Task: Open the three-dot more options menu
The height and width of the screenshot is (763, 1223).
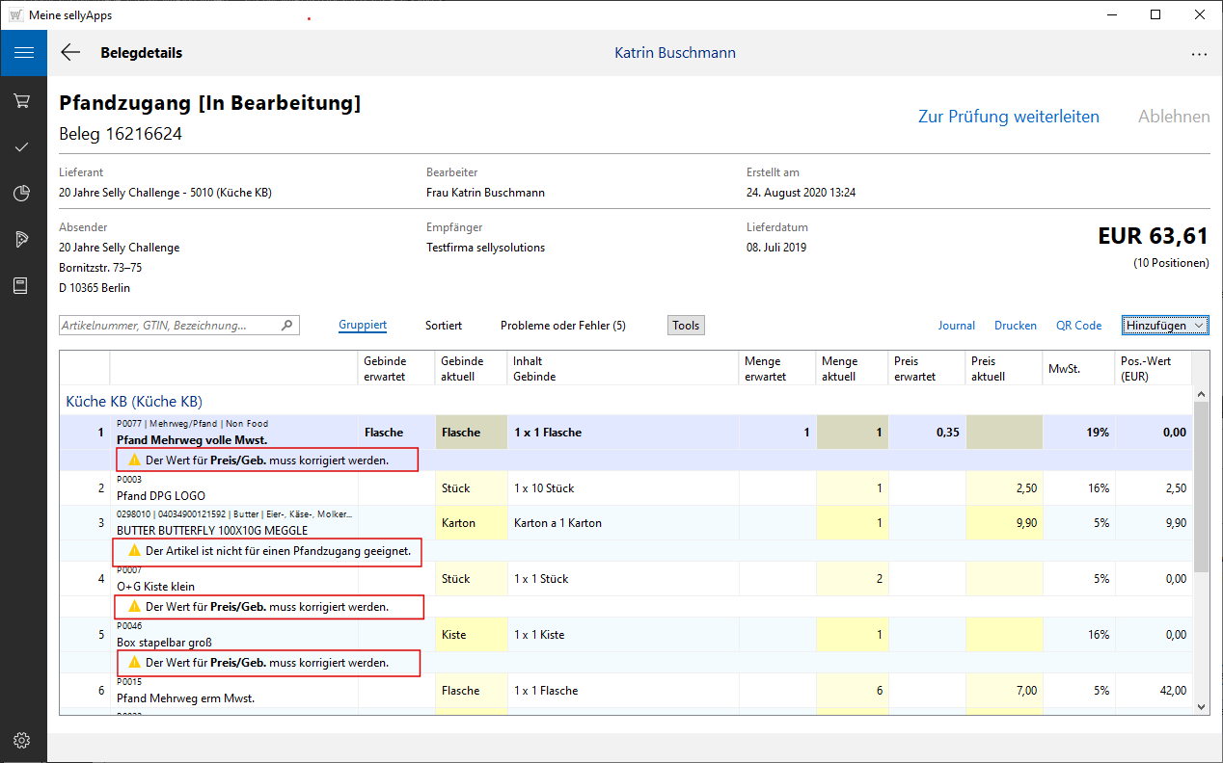Action: point(1199,54)
